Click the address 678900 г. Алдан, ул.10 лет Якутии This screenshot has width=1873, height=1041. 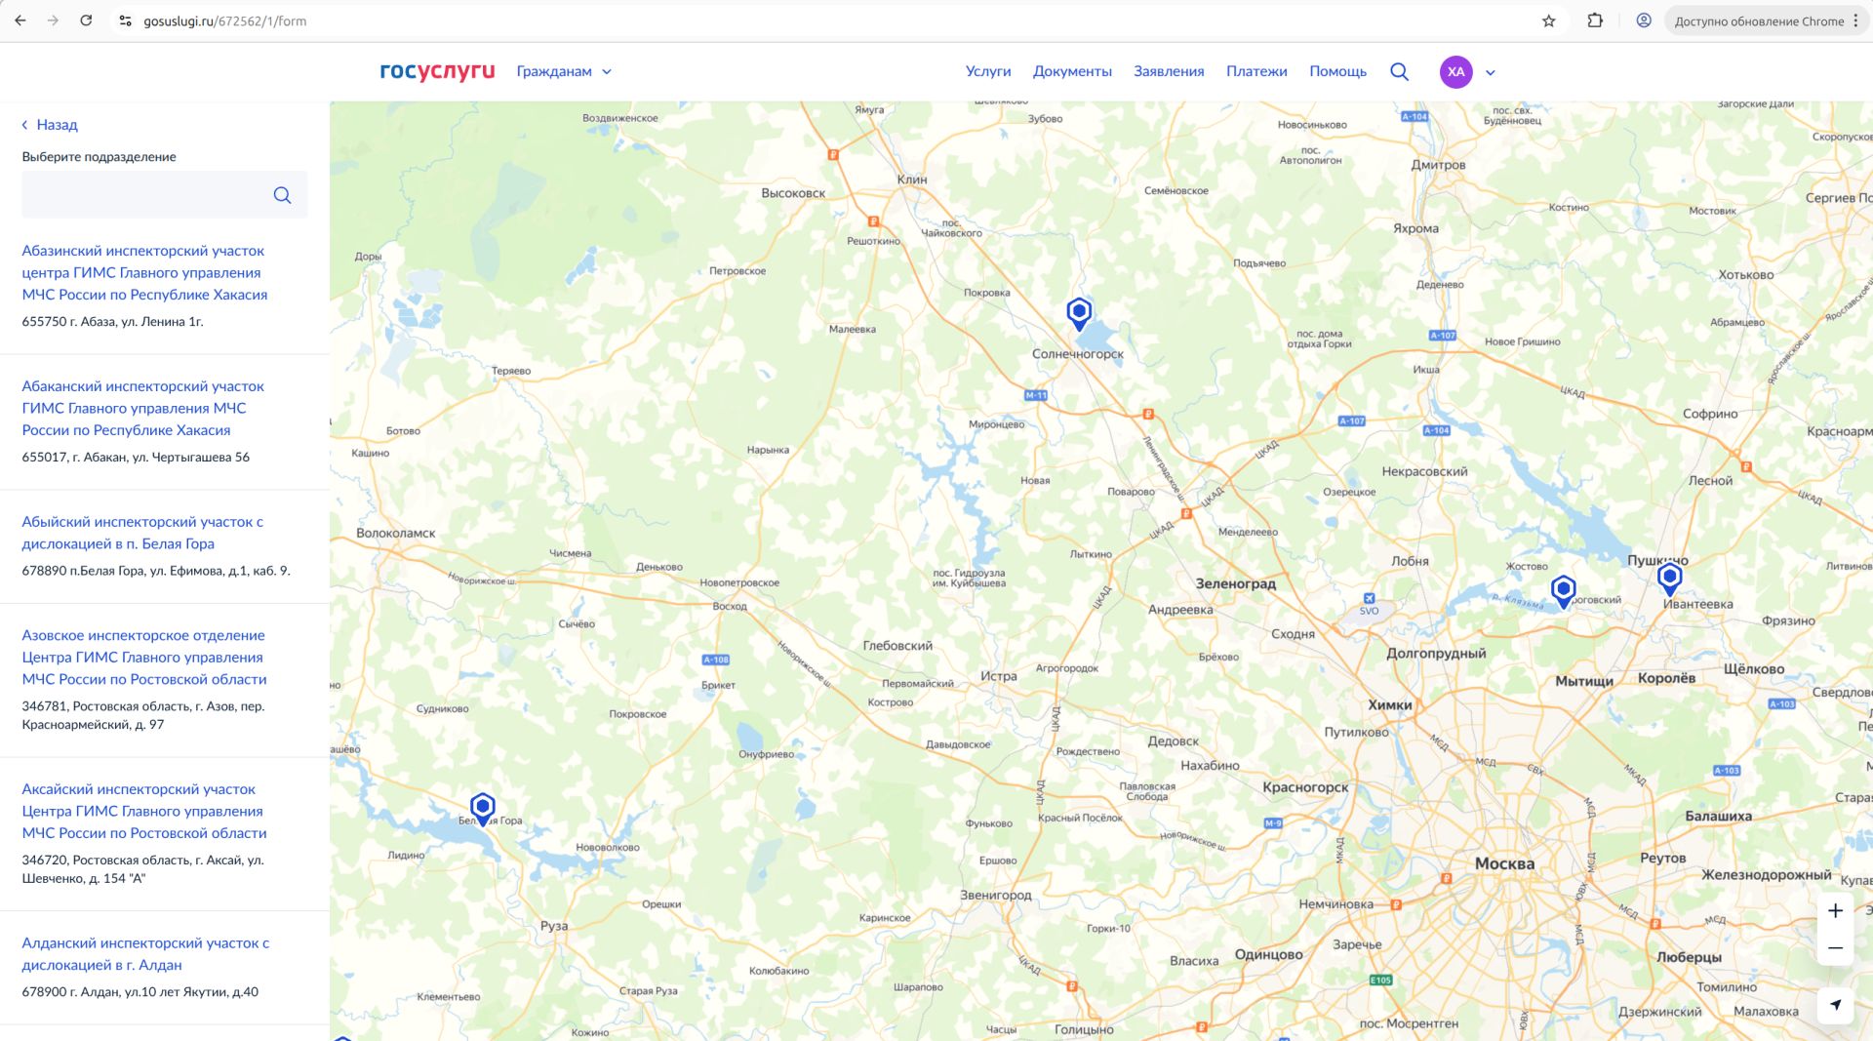[x=139, y=992]
